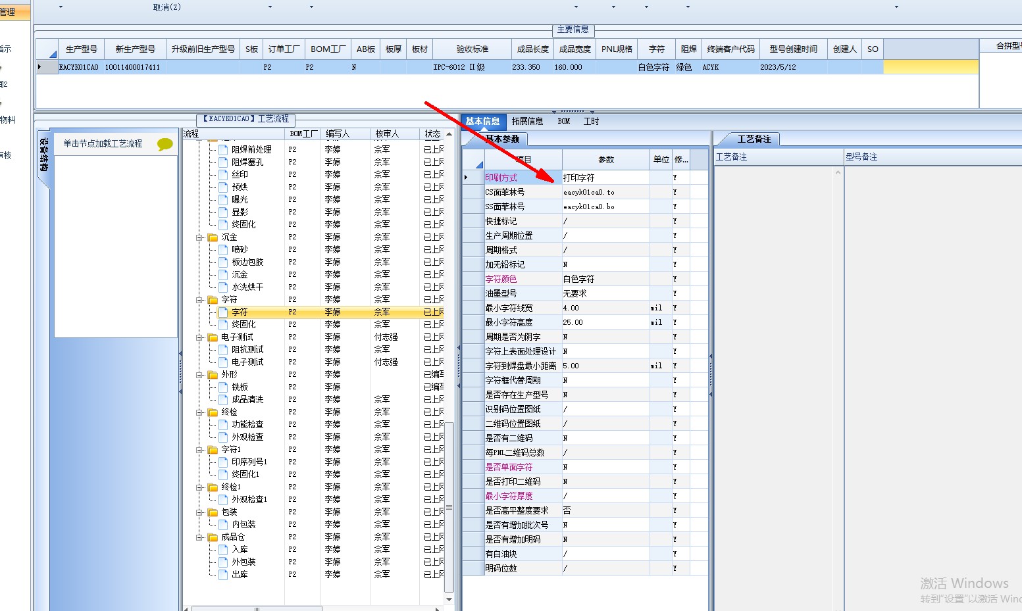Open the 工时 tab
Viewport: 1022px width, 611px height.
click(592, 121)
